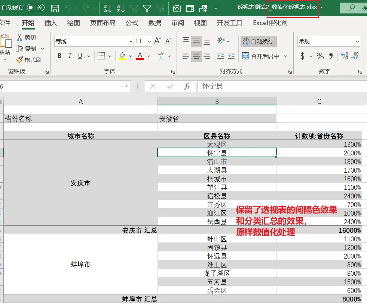Toggle middle vertical alignment button
This screenshot has height=303, width=367.
196,41
